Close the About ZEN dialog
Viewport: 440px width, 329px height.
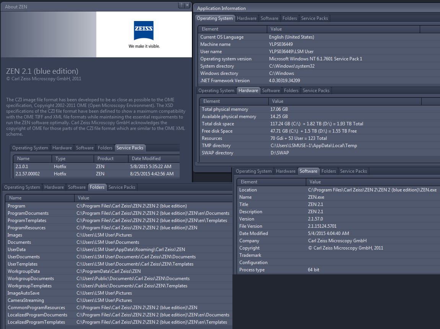coord(187,6)
